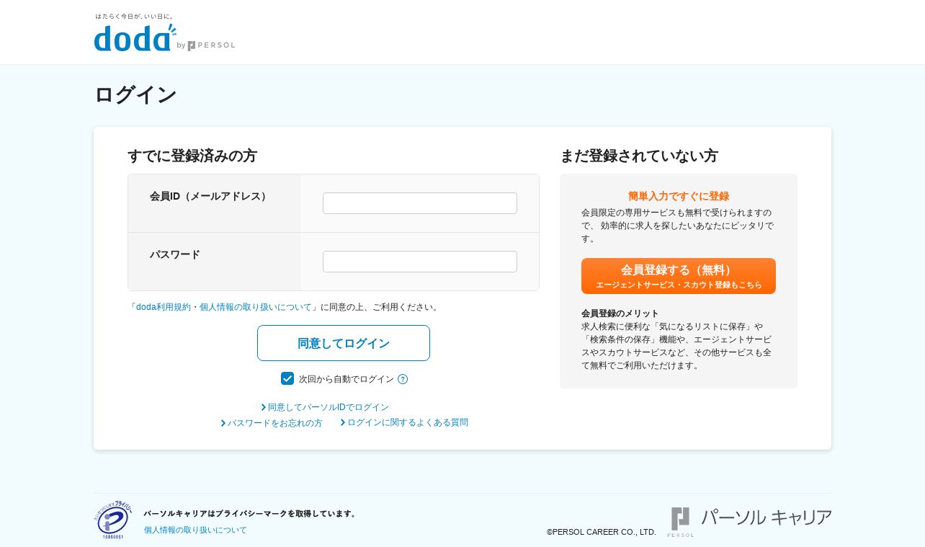925x547 pixels.
Task: Click the ©PERSOL CAREER CO., LTD. copyright text
Action: 602,532
